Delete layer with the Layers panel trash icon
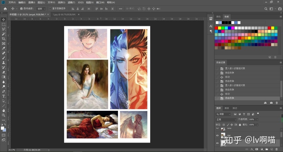This screenshot has width=283, height=152. tap(276, 149)
